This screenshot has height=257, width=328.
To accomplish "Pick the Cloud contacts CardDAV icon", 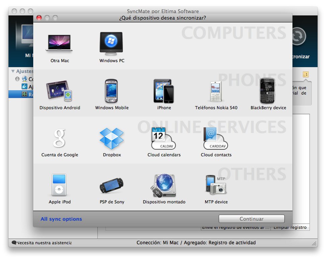I will point(216,138).
